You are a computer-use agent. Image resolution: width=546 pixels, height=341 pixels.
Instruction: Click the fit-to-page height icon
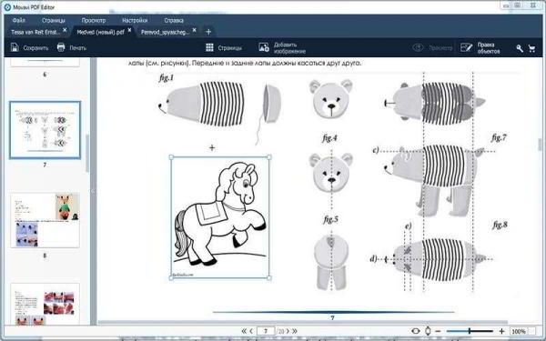click(x=428, y=331)
